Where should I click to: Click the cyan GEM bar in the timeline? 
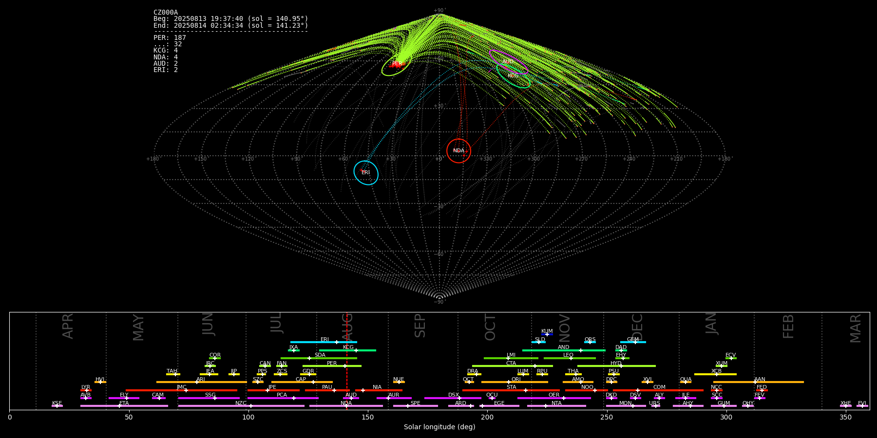coord(633,342)
